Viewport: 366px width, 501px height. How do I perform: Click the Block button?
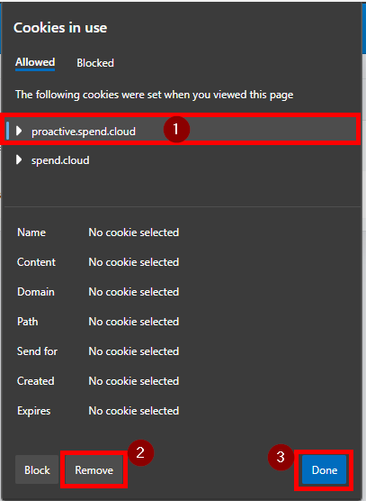click(37, 470)
